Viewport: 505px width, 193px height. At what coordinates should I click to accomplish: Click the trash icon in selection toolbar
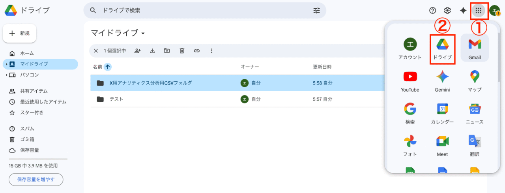[x=182, y=51]
